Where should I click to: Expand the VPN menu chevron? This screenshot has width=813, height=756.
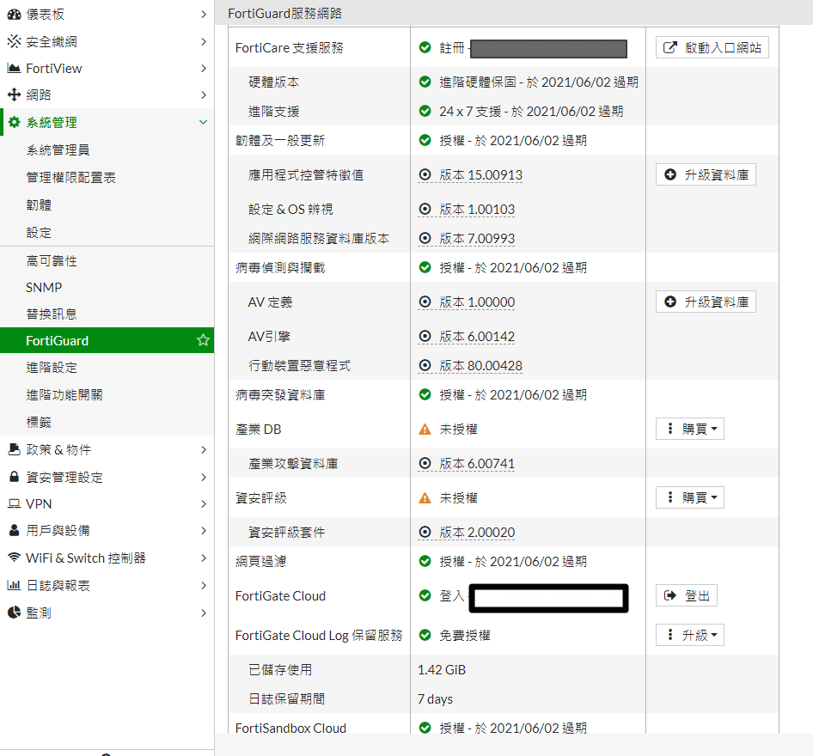(203, 503)
